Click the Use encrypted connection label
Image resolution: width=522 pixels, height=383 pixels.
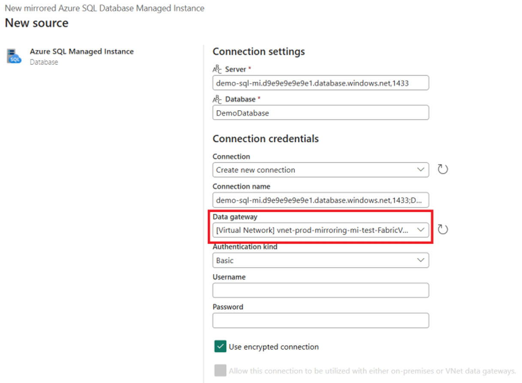click(x=274, y=347)
